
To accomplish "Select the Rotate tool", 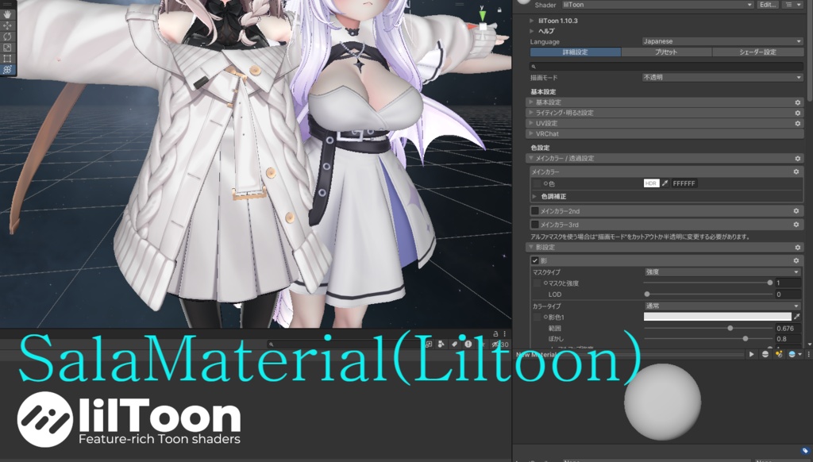I will click(7, 37).
